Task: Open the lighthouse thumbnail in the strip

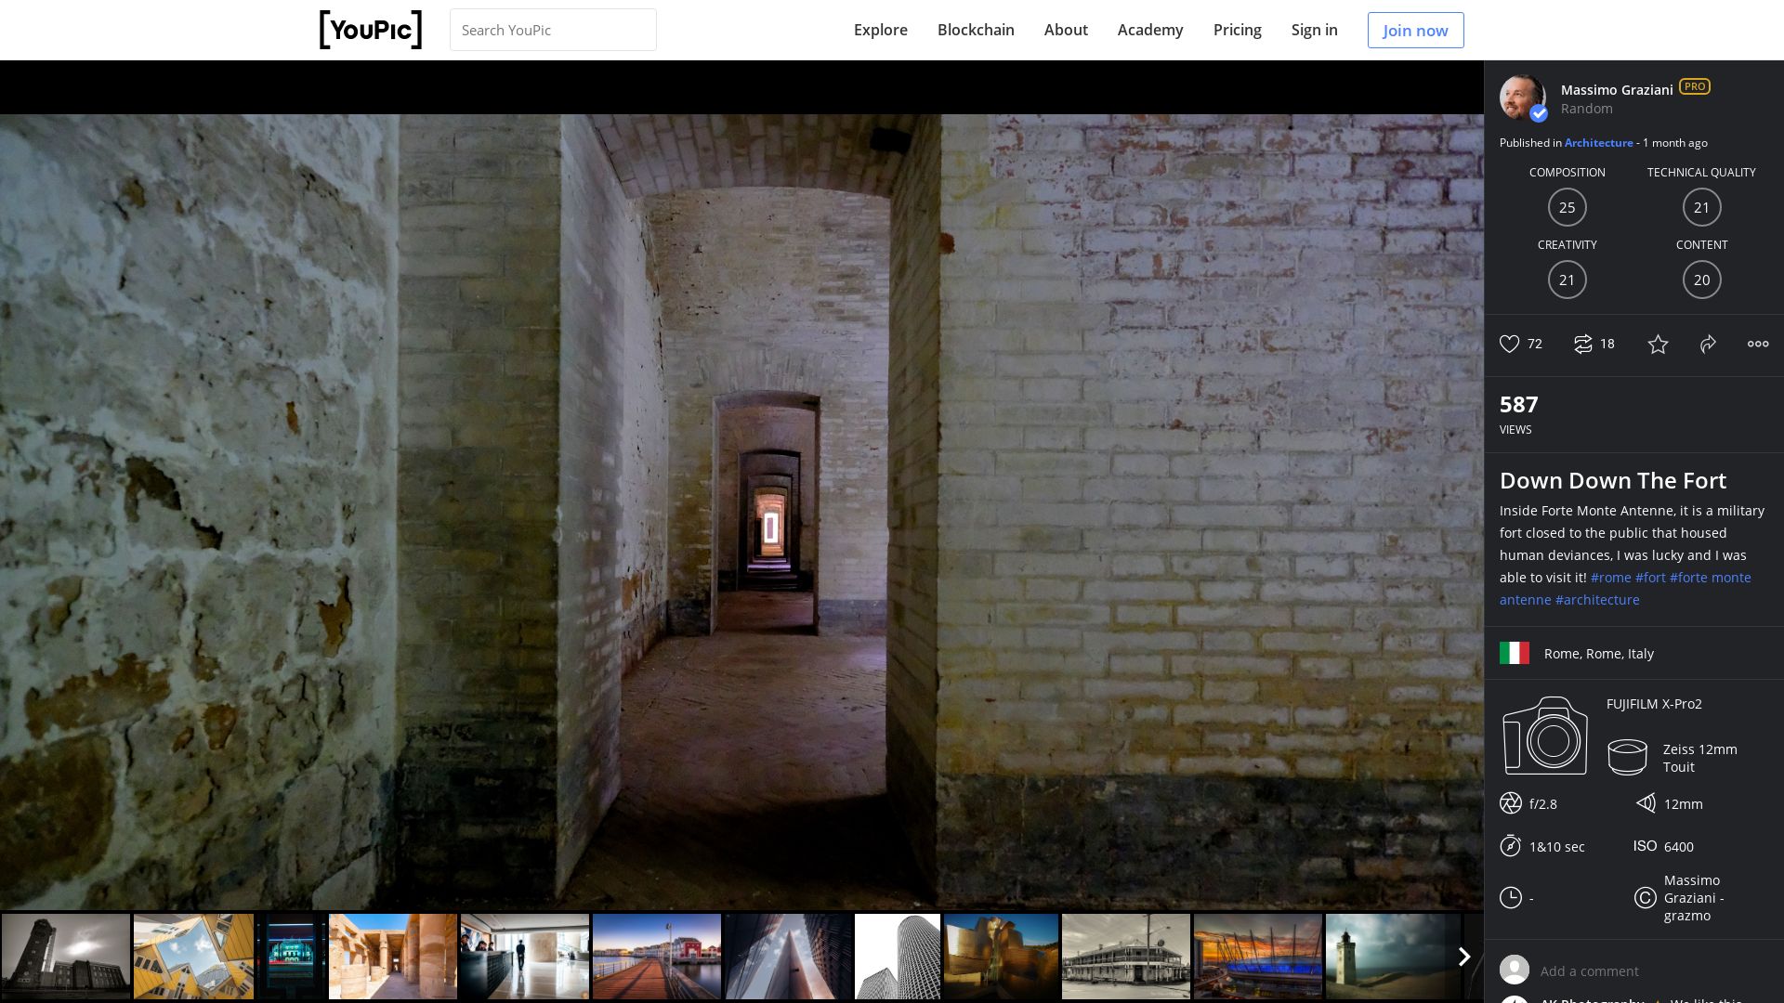Action: pos(1389,956)
